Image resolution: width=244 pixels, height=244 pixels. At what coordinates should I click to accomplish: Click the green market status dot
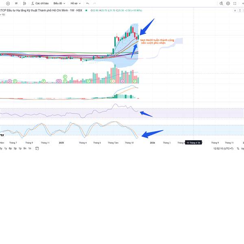click(x=86, y=11)
